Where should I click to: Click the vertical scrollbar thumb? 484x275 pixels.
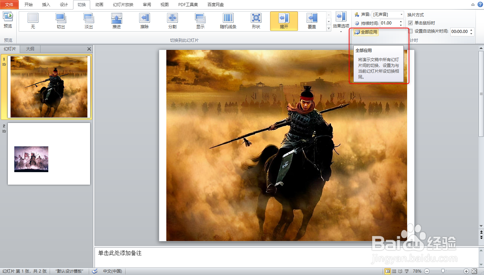(x=481, y=93)
